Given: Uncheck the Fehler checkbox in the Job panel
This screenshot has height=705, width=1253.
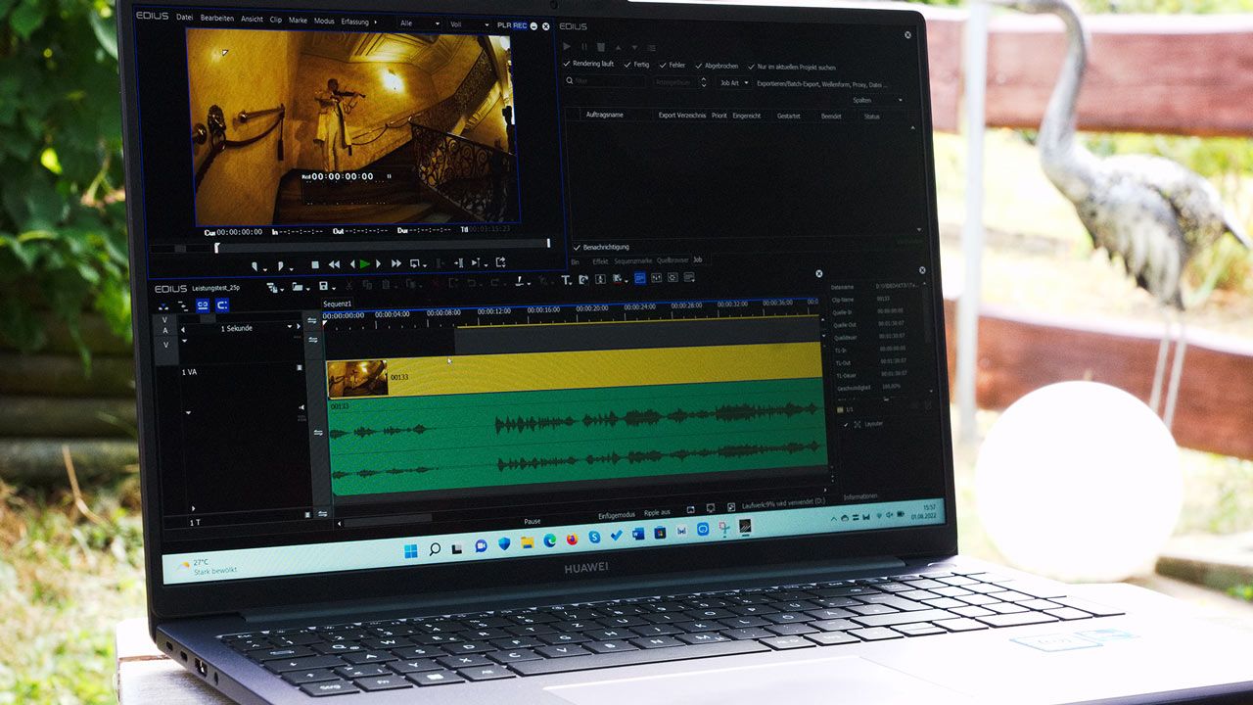Looking at the screenshot, I should pyautogui.click(x=664, y=66).
